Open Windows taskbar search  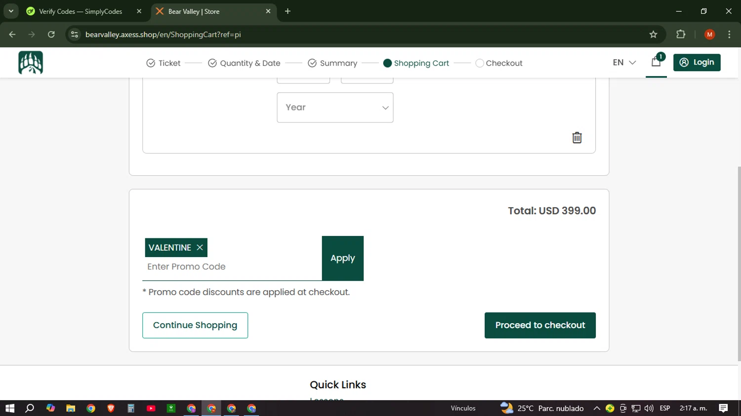pos(30,408)
